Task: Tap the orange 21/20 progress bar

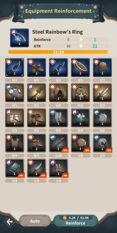Action: pyautogui.click(x=58, y=52)
